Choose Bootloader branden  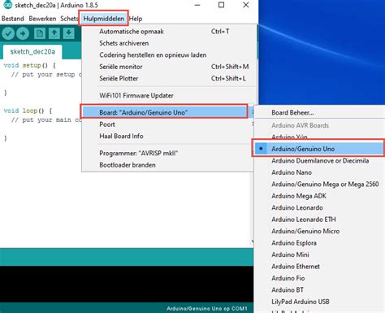pos(168,165)
